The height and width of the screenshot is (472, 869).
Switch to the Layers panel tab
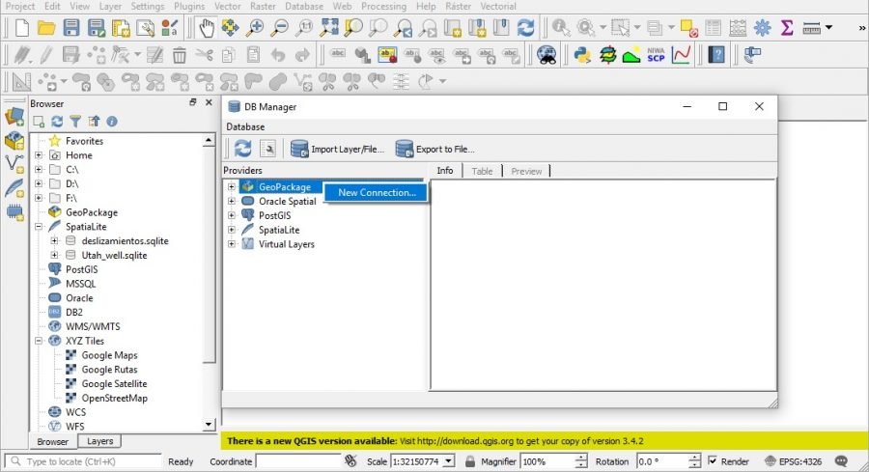[x=99, y=441]
